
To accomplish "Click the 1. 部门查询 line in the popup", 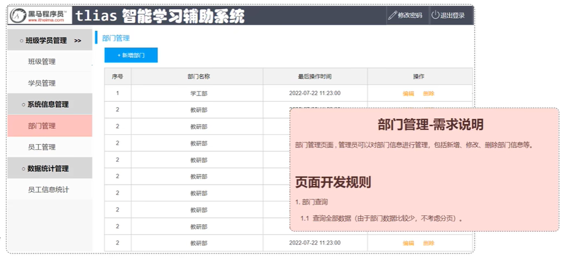I will click(312, 202).
